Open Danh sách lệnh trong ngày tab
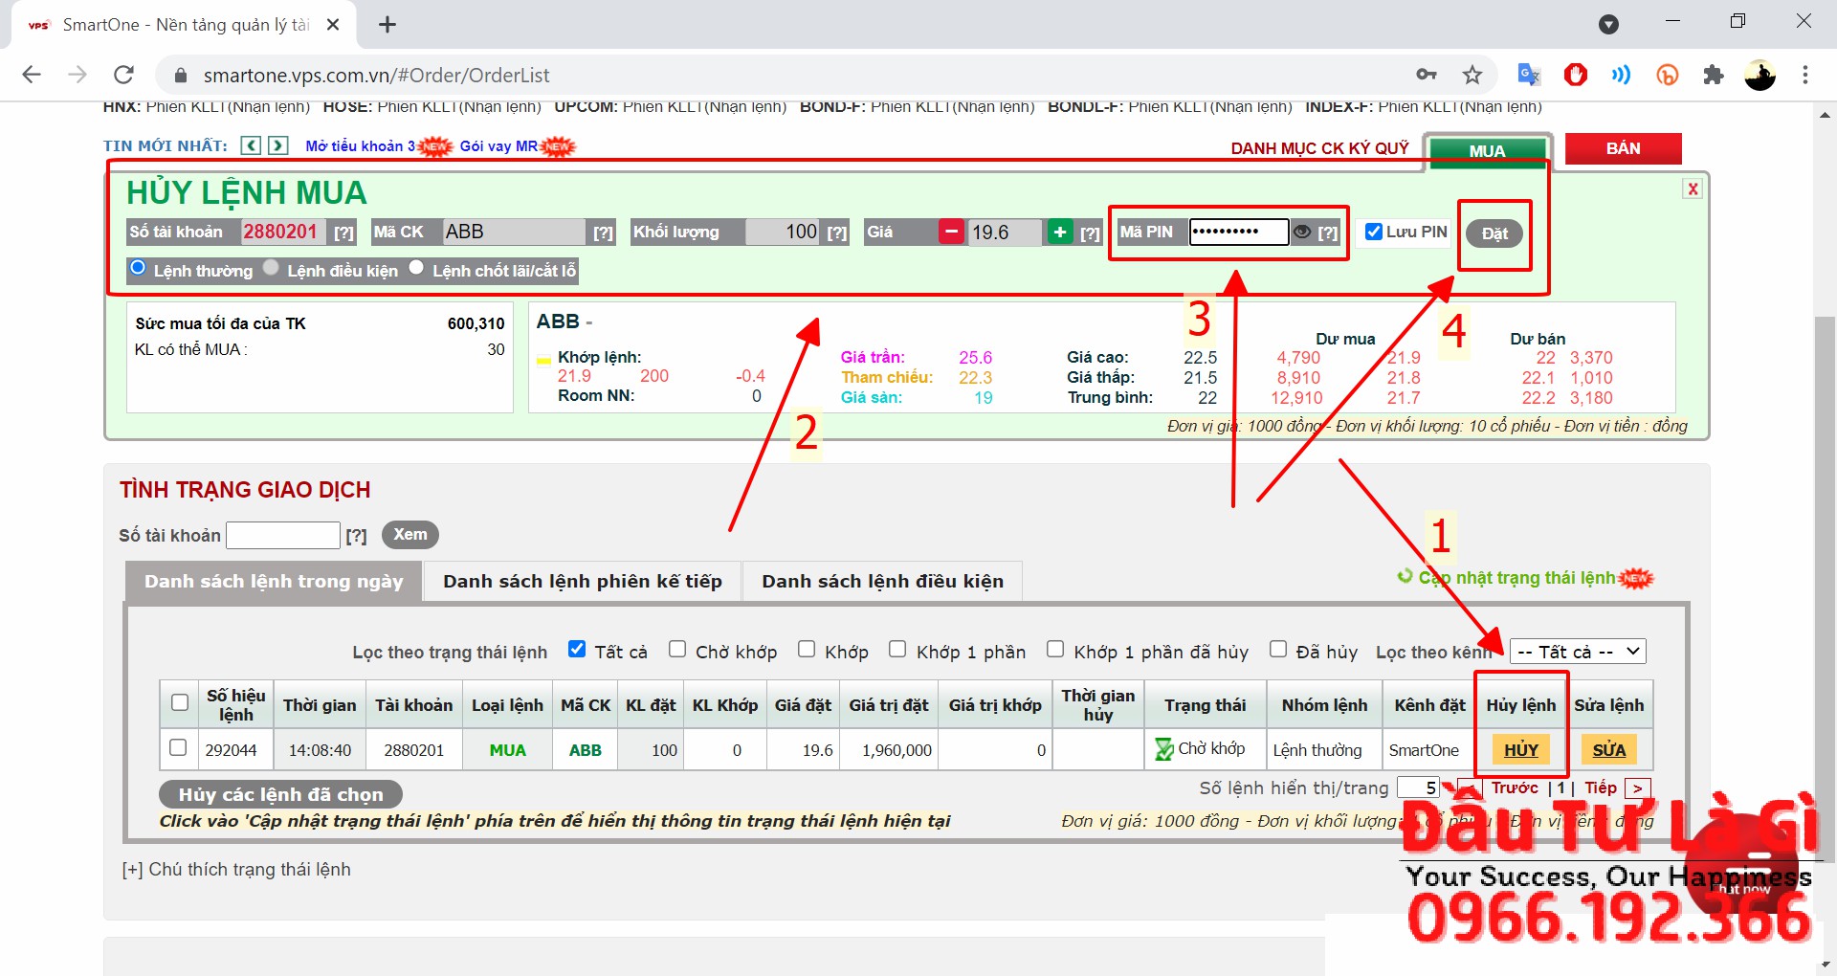Image resolution: width=1837 pixels, height=976 pixels. [x=274, y=581]
